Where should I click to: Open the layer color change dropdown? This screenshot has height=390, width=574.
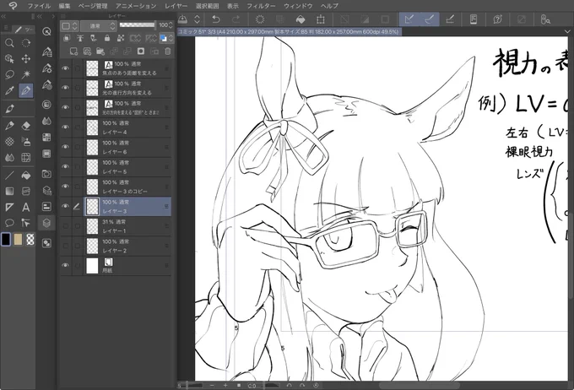click(166, 38)
